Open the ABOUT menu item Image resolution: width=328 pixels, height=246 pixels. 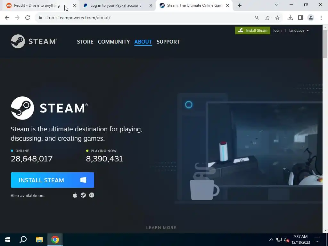(143, 42)
